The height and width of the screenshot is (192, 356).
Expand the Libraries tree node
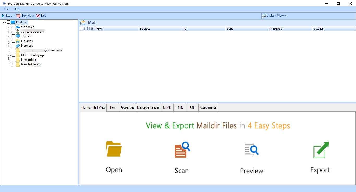pyautogui.click(x=8, y=41)
